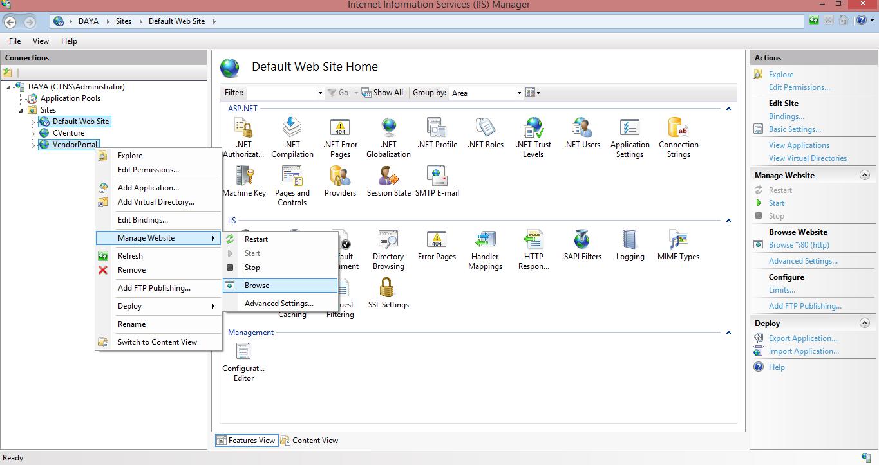
Task: Open Deploy submenu in context menu
Action: click(158, 306)
